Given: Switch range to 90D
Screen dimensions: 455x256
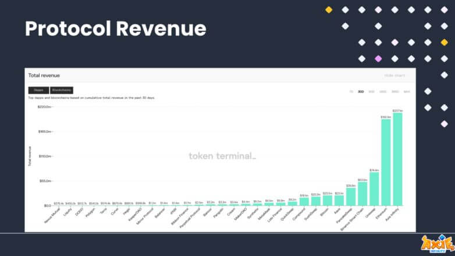Looking at the screenshot, I should pos(371,92).
